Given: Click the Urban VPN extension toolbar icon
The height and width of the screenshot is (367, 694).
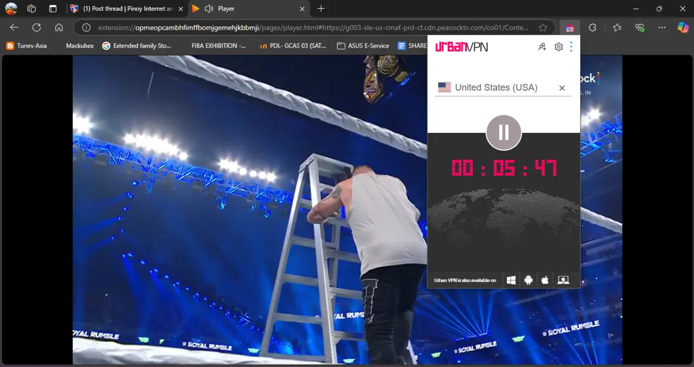Looking at the screenshot, I should coord(570,28).
